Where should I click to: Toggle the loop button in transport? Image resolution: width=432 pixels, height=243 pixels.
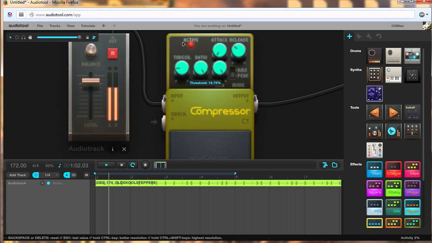[133, 165]
